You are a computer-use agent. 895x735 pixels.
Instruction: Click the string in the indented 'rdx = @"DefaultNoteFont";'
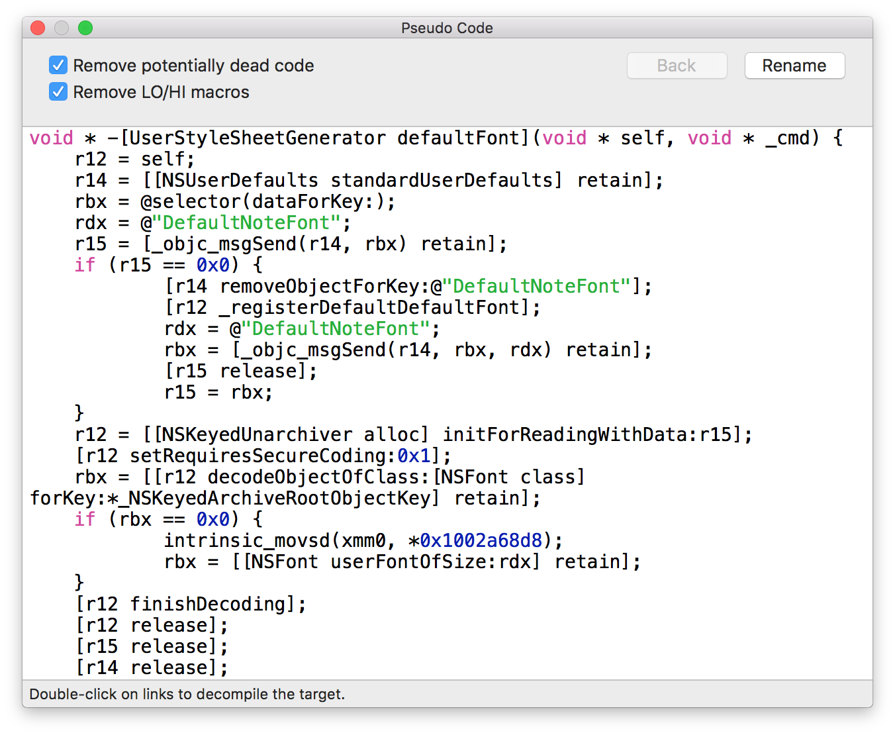[x=336, y=328]
